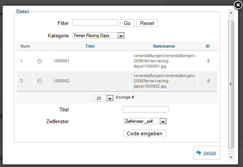Click into the Titel input field
The width and height of the screenshot is (243, 167).
coord(146,109)
